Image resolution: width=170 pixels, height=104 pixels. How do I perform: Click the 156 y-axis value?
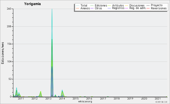(x=9, y=44)
